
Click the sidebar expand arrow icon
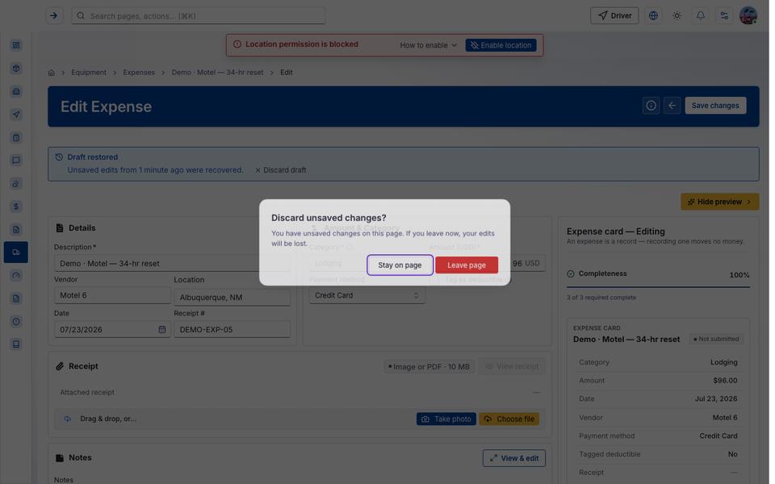(54, 16)
